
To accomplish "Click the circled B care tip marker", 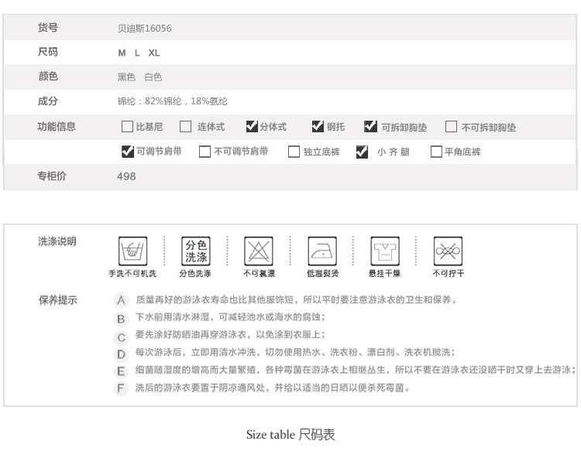I will 121,319.
